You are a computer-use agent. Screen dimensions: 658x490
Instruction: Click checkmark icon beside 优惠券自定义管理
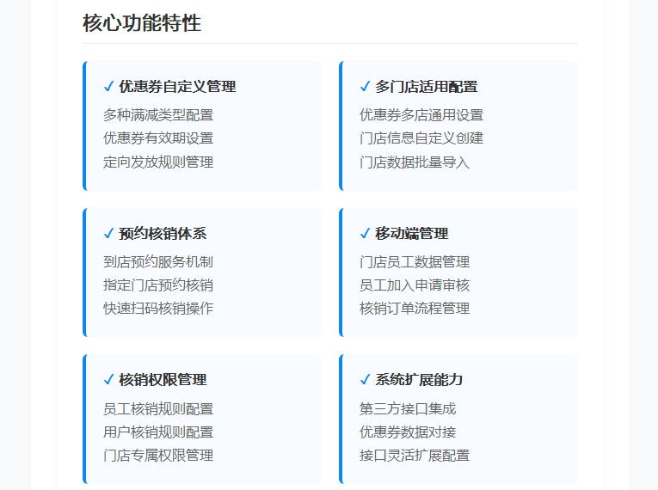point(108,87)
